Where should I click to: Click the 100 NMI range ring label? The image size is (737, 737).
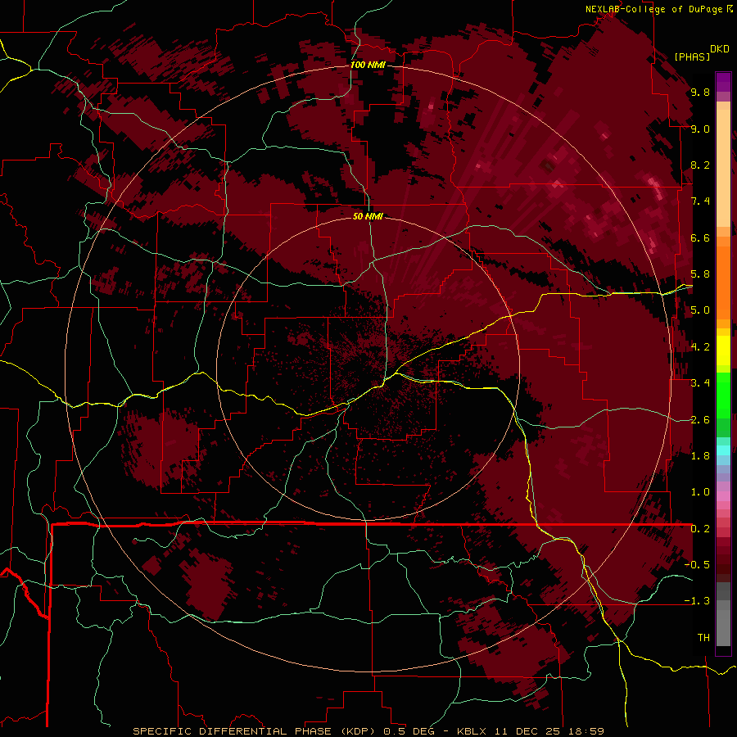pos(368,65)
